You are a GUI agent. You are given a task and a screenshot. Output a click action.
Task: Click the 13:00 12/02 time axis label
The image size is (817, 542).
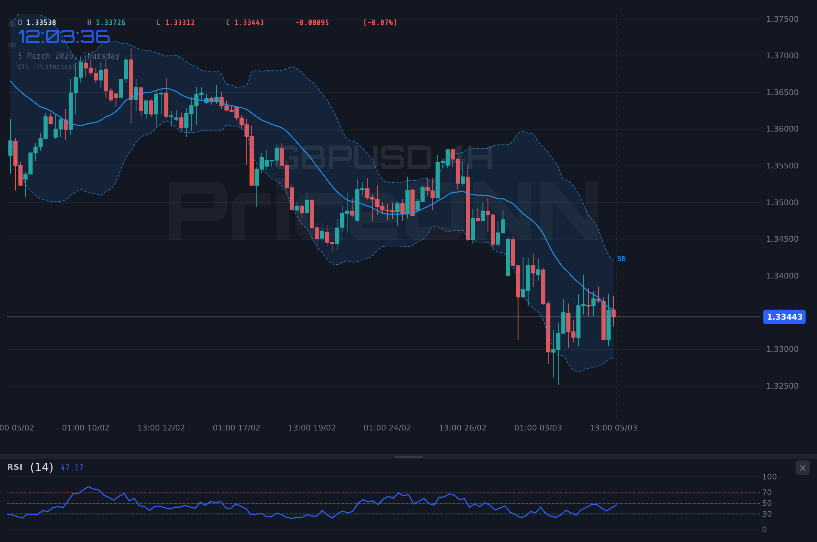pyautogui.click(x=161, y=428)
